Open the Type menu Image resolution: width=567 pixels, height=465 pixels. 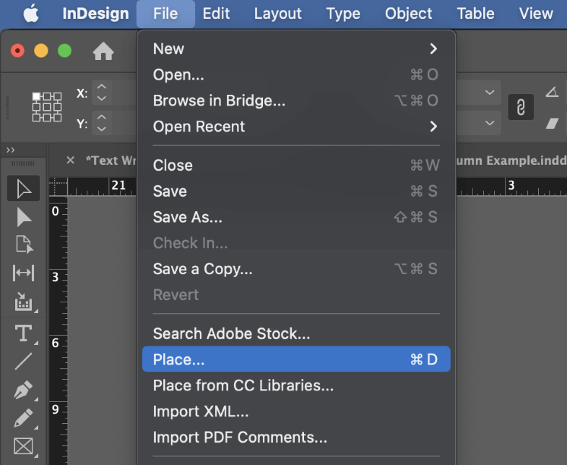(343, 14)
